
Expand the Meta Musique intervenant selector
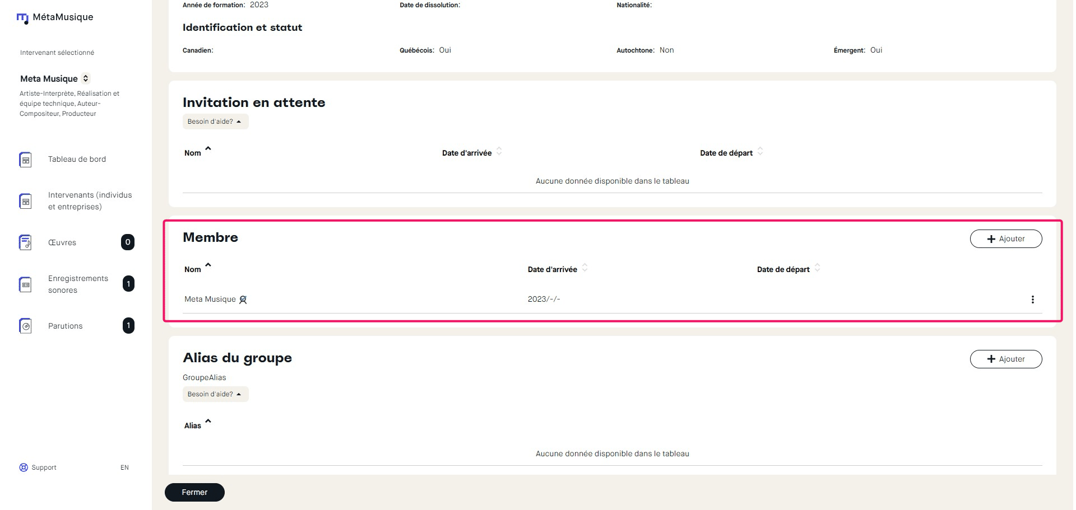pos(86,78)
